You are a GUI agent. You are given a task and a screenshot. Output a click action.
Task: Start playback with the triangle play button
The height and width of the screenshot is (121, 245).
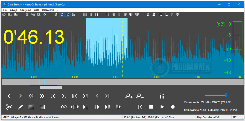tap(162, 107)
